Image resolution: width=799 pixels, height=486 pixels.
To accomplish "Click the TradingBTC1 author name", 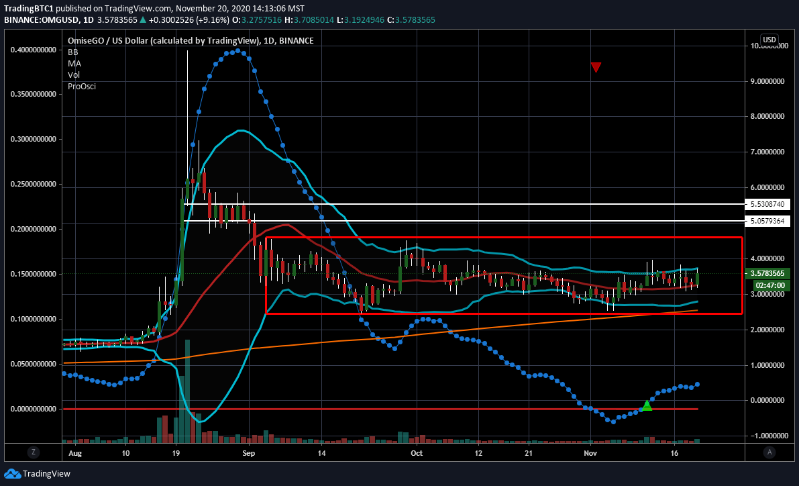I will pos(29,8).
